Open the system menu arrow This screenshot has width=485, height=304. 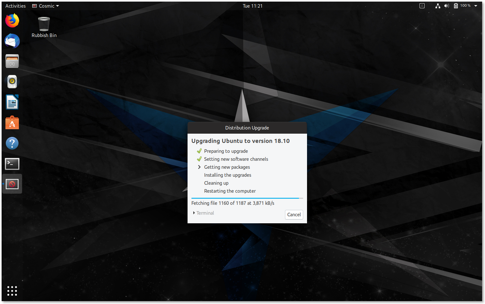pyautogui.click(x=476, y=6)
